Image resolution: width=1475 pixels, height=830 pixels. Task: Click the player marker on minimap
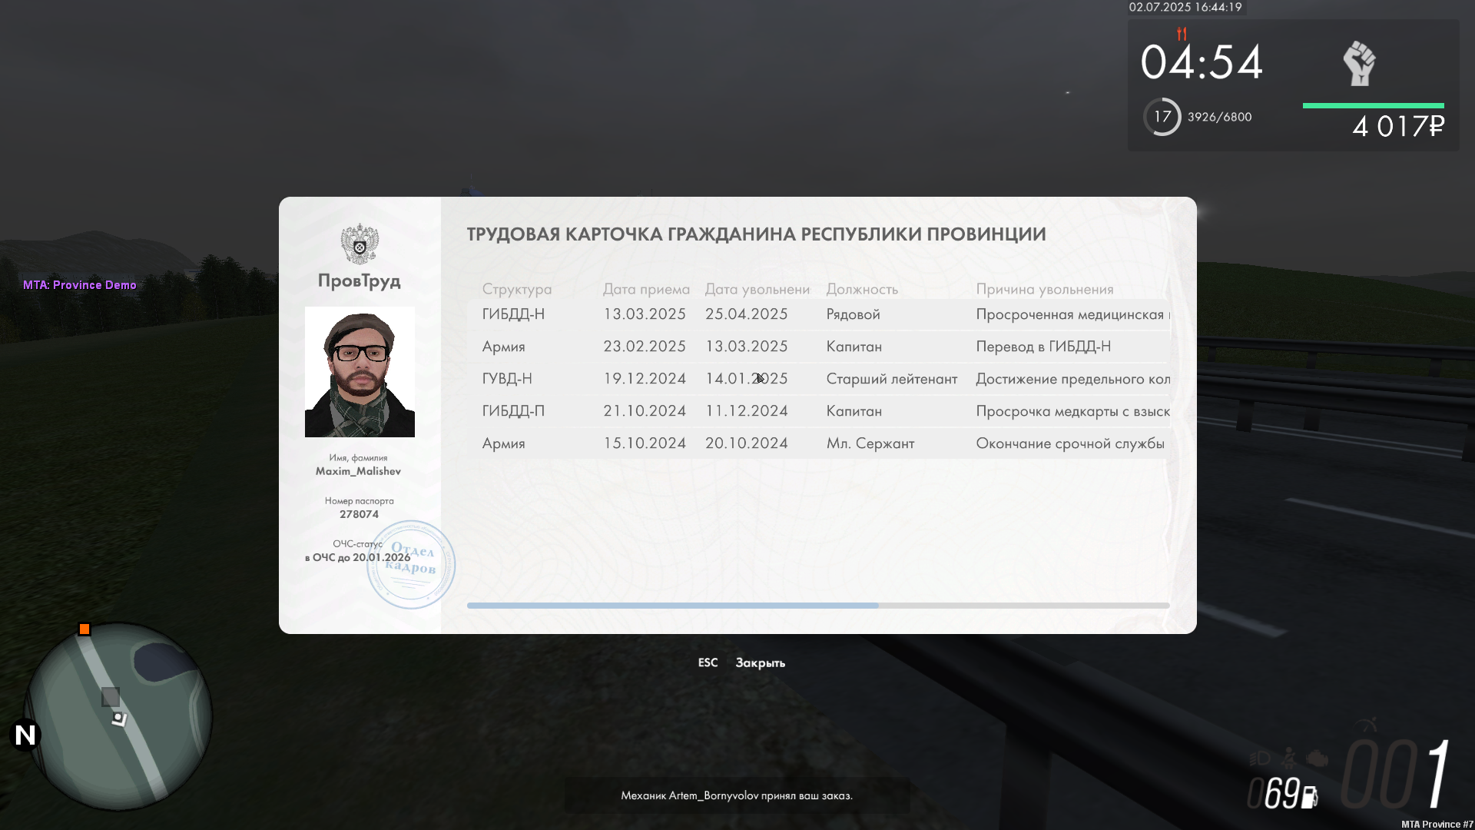point(119,719)
